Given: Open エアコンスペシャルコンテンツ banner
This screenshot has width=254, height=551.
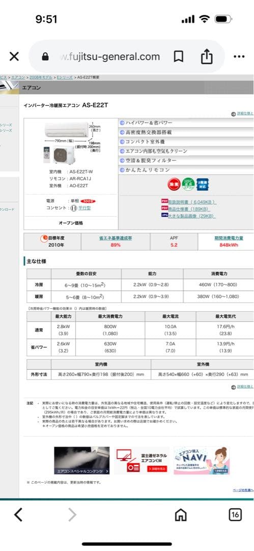Looking at the screenshot, I should coord(82,460).
